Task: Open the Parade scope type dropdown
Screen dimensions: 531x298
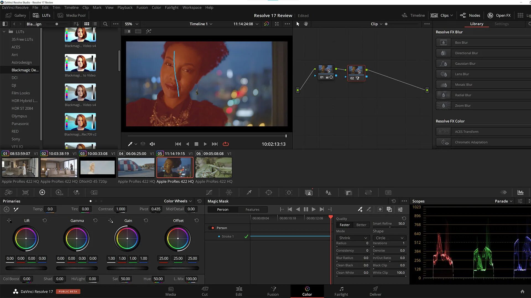Action: tap(503, 201)
